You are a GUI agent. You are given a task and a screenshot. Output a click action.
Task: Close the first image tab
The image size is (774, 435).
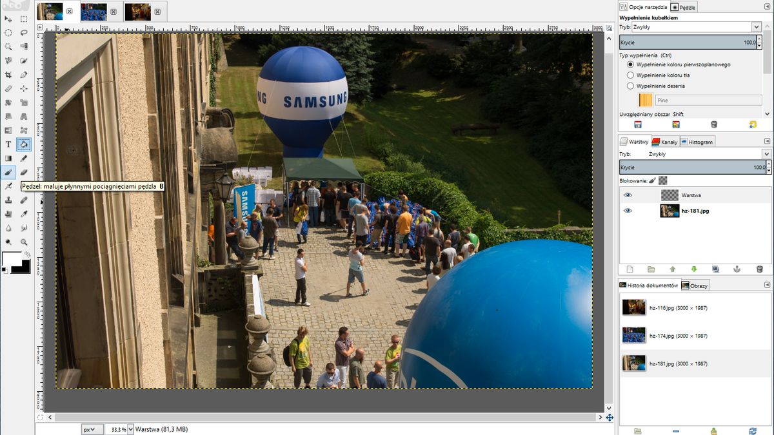(70, 12)
